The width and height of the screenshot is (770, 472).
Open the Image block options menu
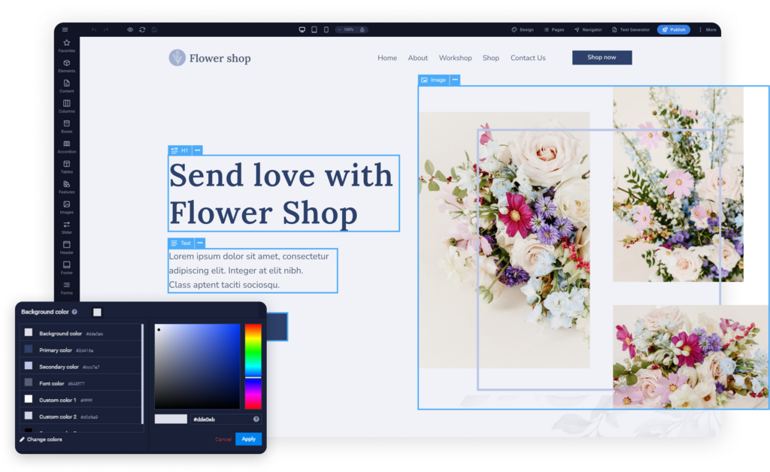pos(456,80)
